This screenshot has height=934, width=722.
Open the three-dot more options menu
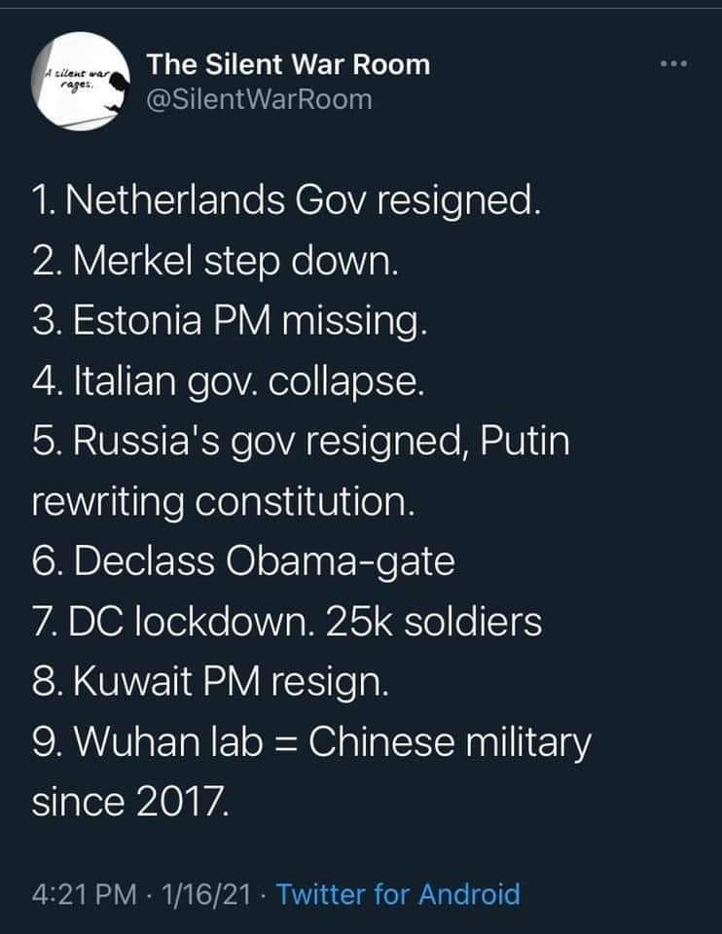pos(672,65)
